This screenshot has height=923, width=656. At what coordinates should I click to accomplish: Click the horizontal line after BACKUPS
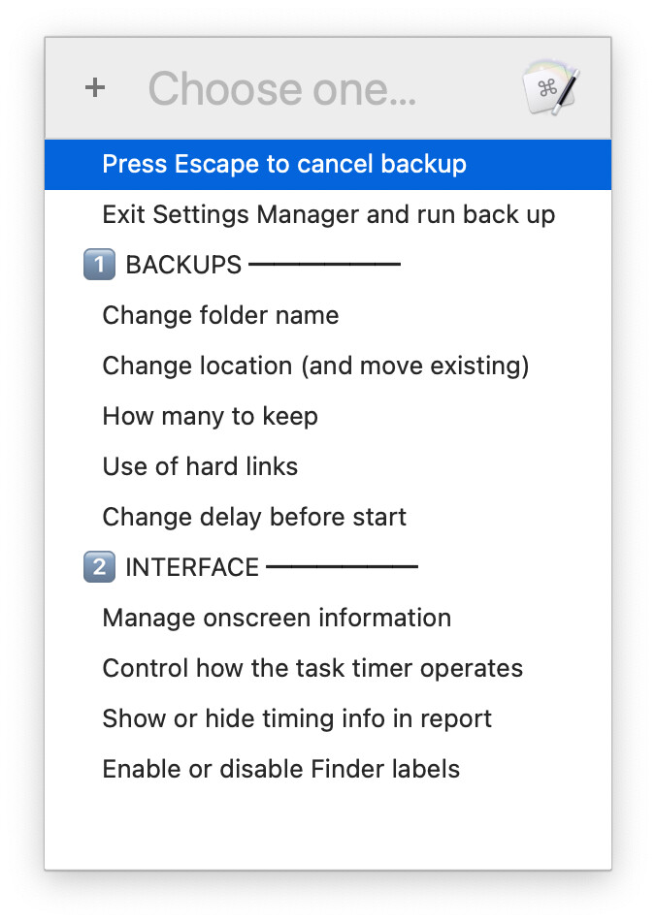click(325, 265)
